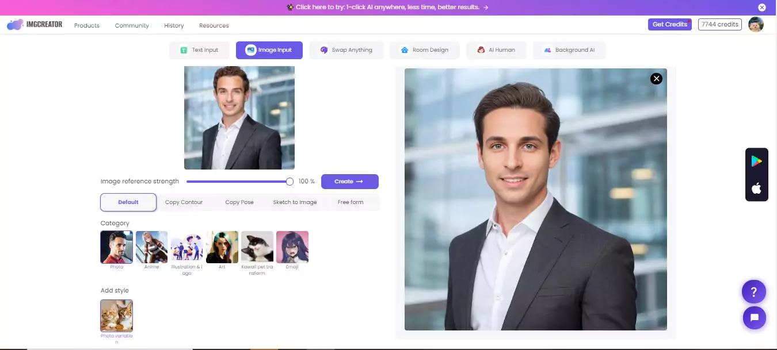777x350 pixels.
Task: Select the Default mode
Action: pyautogui.click(x=128, y=202)
